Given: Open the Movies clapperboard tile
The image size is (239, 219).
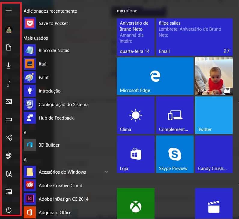Looking at the screenshot, I should 214,203.
